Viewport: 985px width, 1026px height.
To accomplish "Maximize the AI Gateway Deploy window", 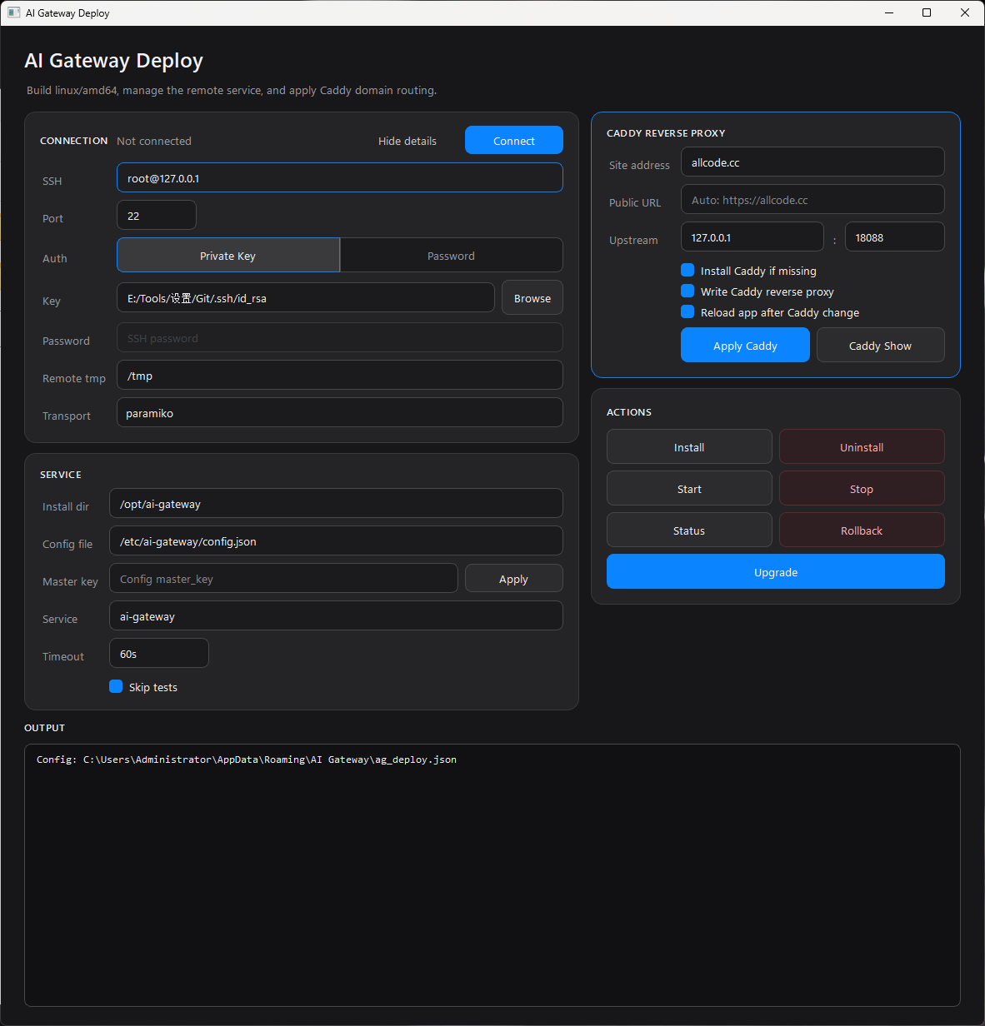I will pyautogui.click(x=927, y=12).
